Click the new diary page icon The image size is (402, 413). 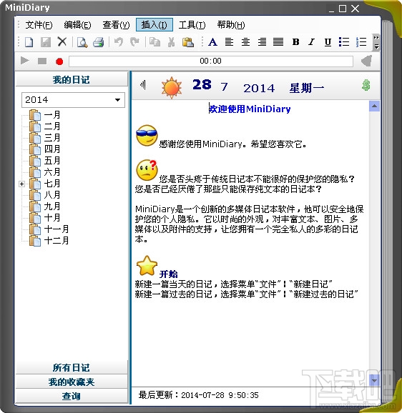click(29, 42)
